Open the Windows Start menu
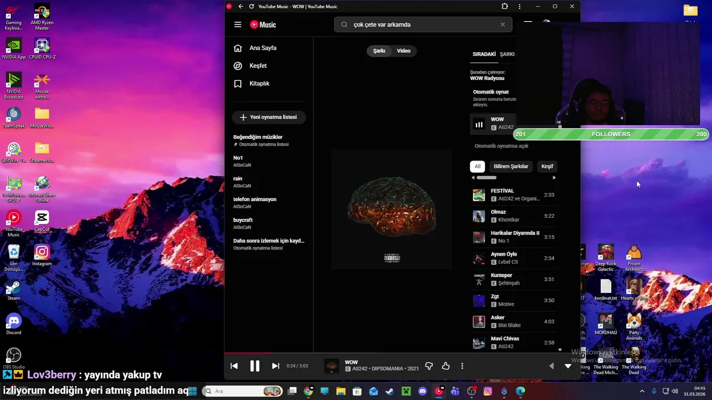This screenshot has height=400, width=712. point(192,391)
